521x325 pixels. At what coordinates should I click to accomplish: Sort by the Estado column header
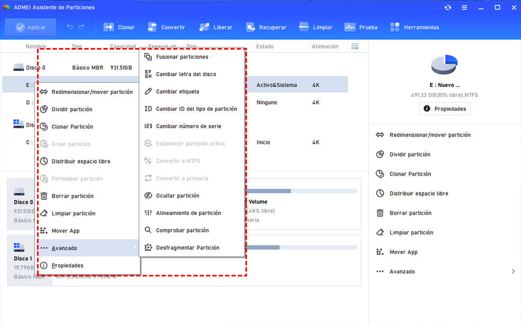pyautogui.click(x=265, y=46)
